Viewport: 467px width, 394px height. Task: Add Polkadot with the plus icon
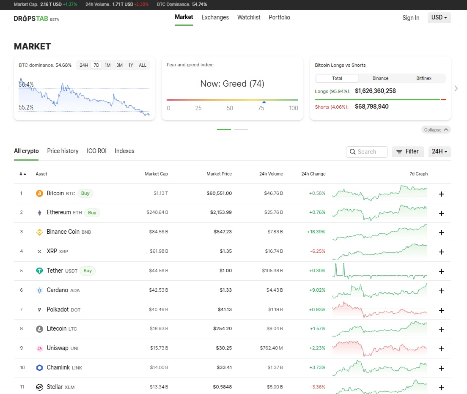(441, 310)
